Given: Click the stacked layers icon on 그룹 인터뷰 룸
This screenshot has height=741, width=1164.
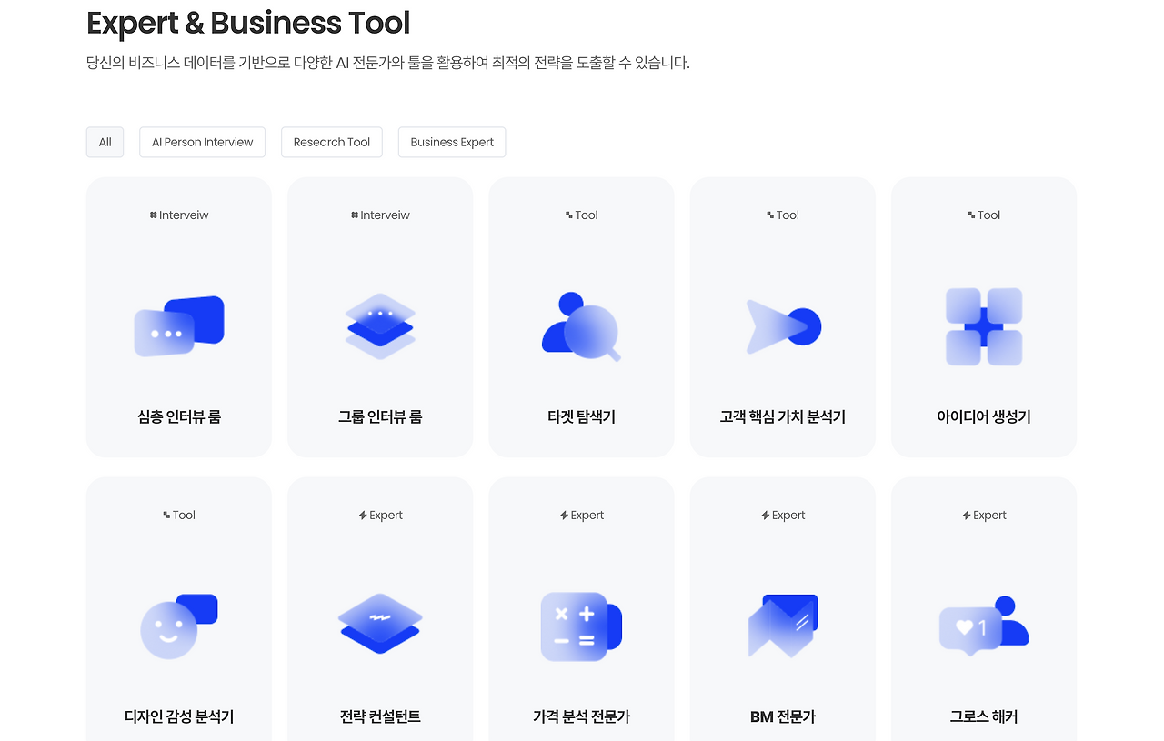Looking at the screenshot, I should click(380, 326).
